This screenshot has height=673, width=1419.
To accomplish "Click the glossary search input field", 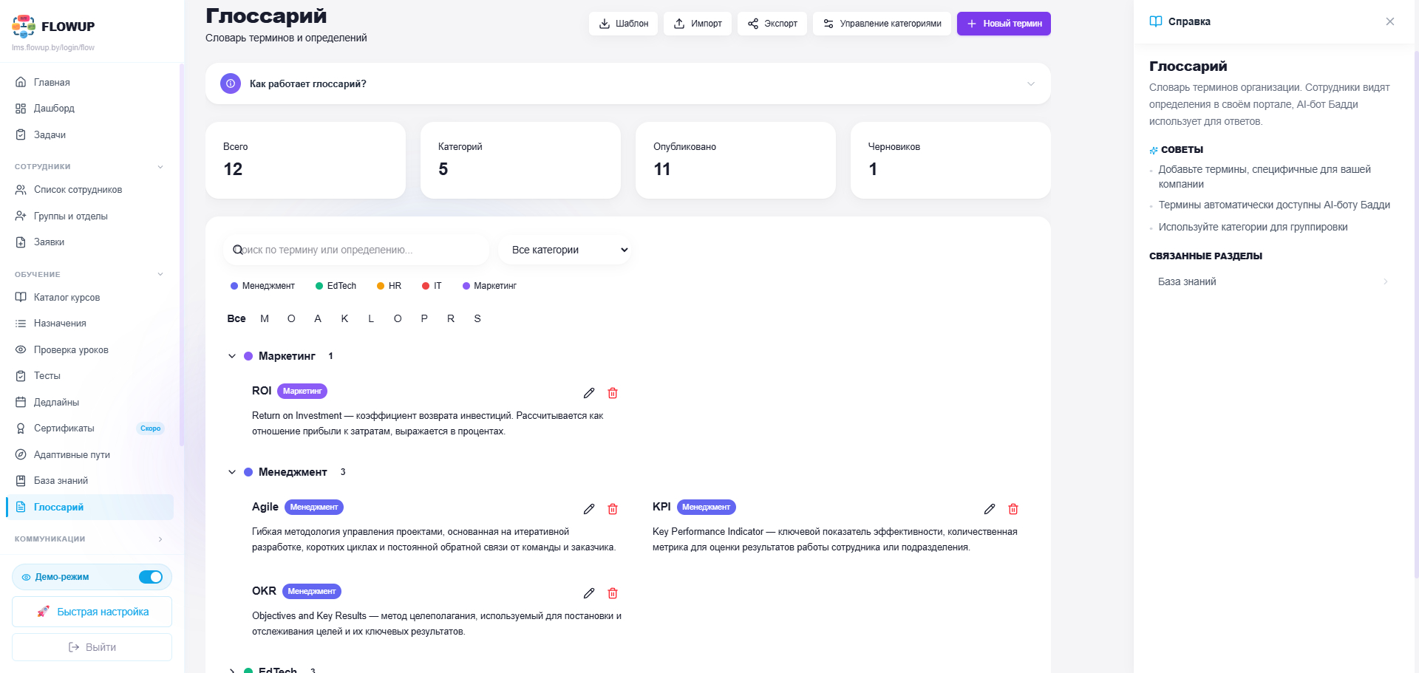I will pyautogui.click(x=356, y=250).
